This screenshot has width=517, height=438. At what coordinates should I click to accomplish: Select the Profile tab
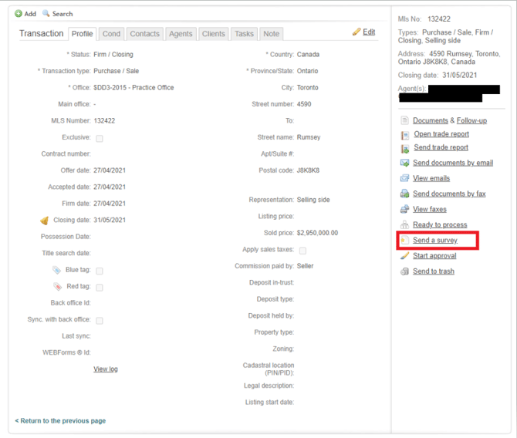pos(82,34)
